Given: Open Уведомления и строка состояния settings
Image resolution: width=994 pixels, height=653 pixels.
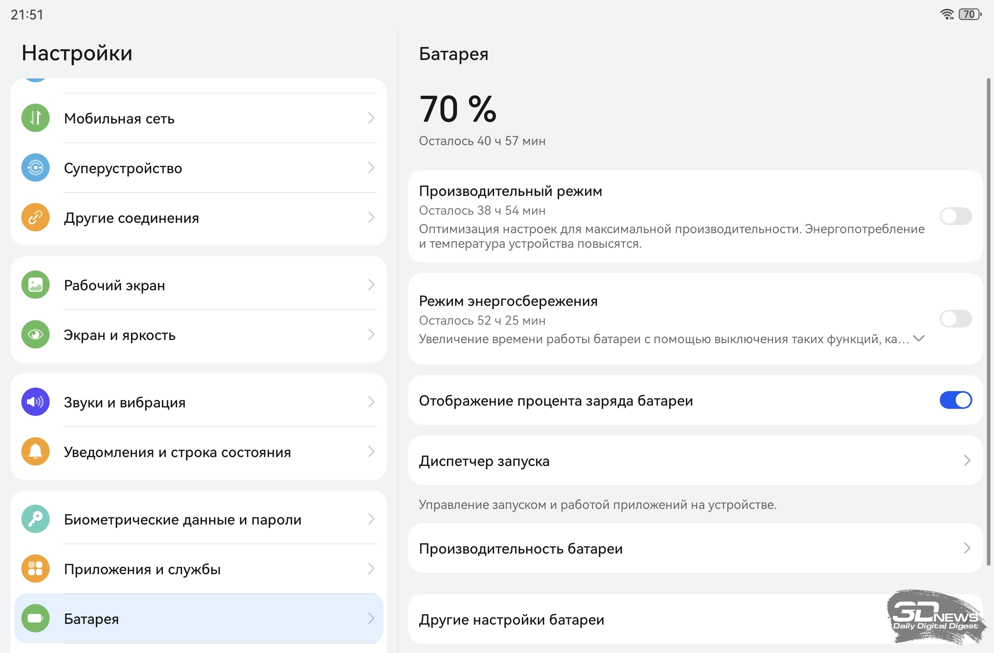Looking at the screenshot, I should click(x=177, y=452).
